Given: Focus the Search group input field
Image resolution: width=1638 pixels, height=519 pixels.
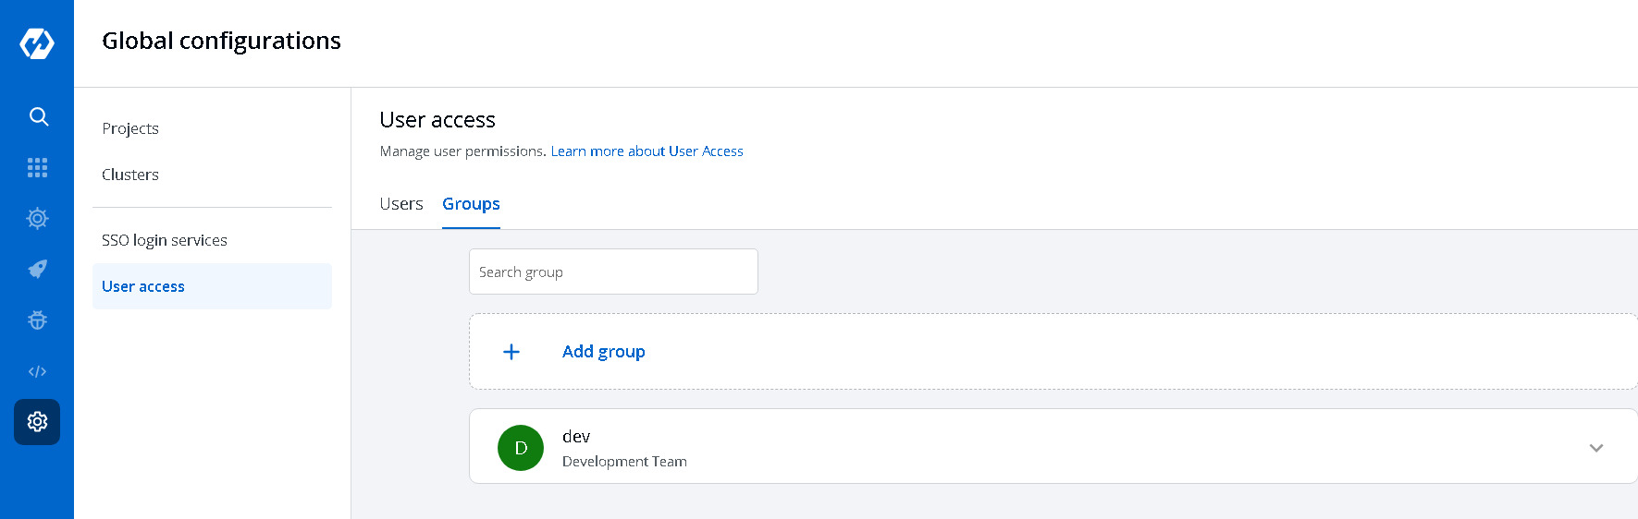Looking at the screenshot, I should click(x=613, y=272).
